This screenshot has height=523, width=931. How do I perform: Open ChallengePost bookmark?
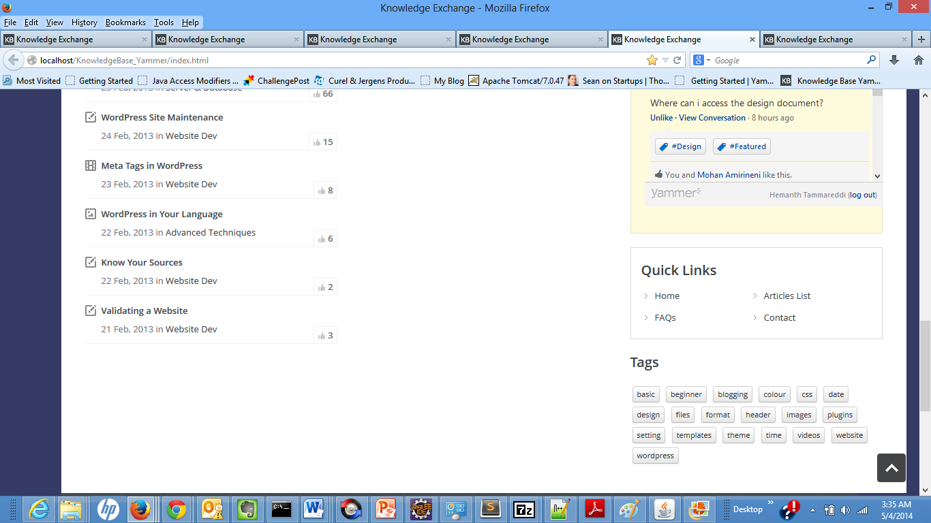click(276, 80)
